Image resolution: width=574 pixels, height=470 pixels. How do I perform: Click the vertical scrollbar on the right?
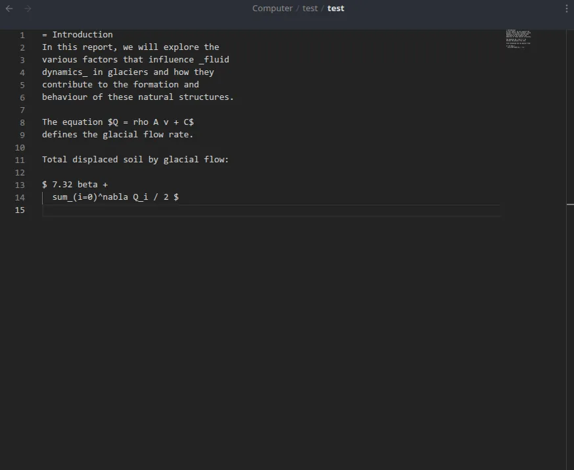pos(571,204)
